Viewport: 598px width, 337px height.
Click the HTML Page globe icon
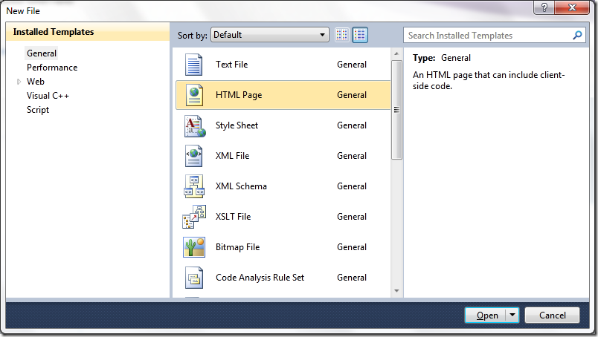(x=193, y=95)
